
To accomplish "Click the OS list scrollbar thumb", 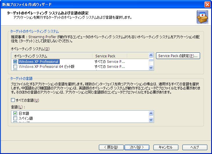I will point(151,60).
